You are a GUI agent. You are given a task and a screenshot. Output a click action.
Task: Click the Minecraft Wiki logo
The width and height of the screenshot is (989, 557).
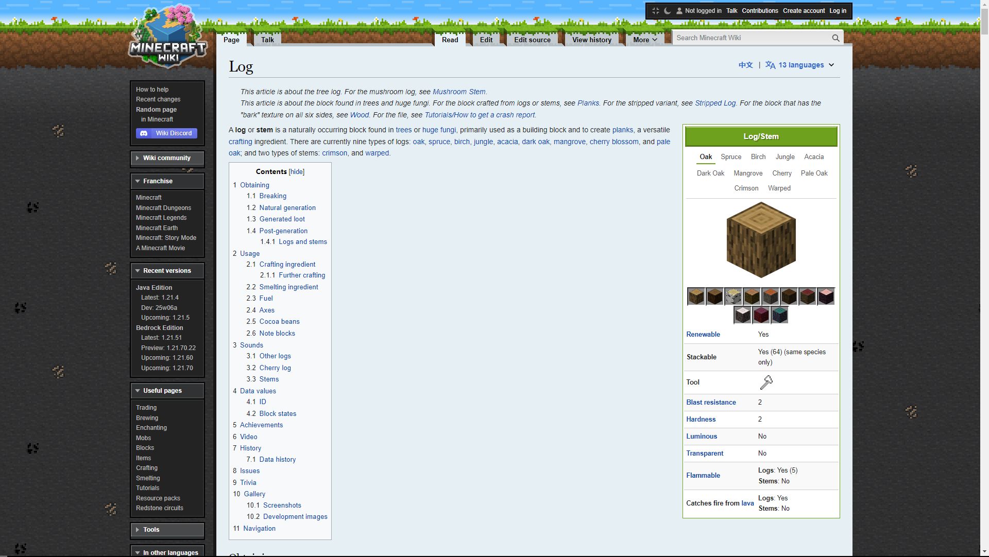coord(168,36)
